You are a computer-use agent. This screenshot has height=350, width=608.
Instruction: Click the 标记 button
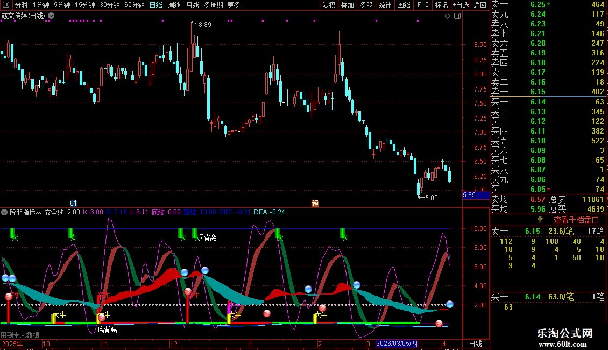pyautogui.click(x=441, y=5)
